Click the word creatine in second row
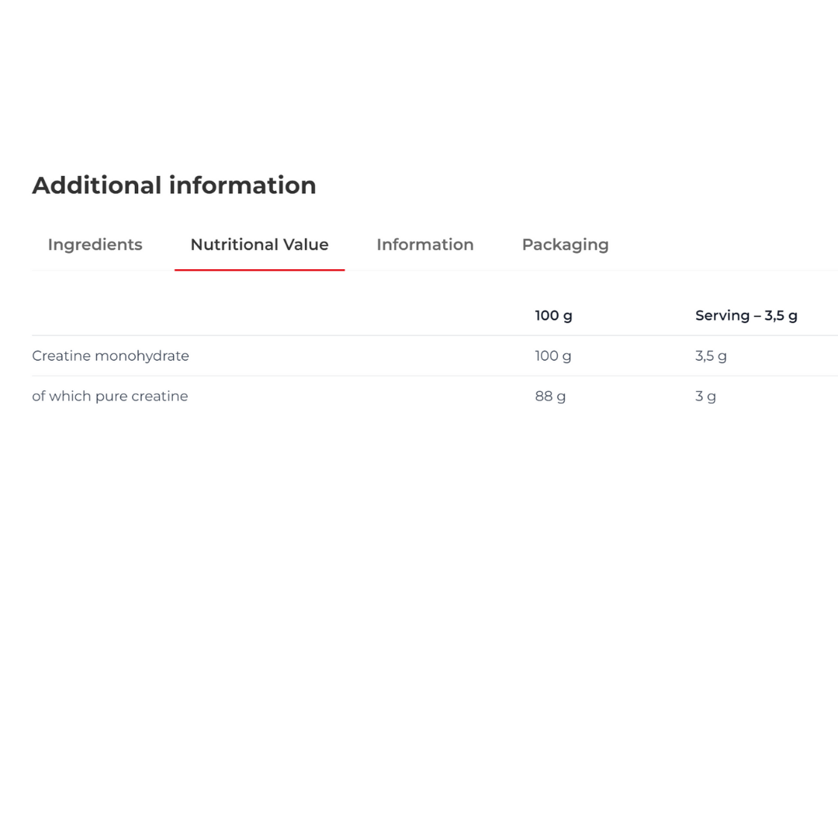This screenshot has width=838, height=838. pyautogui.click(x=160, y=396)
